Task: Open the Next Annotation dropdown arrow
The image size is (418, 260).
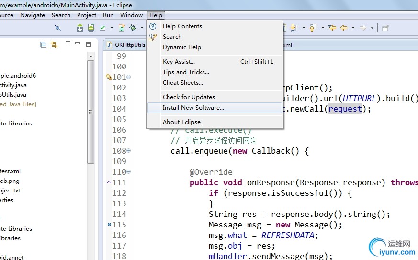Action: click(x=304, y=28)
